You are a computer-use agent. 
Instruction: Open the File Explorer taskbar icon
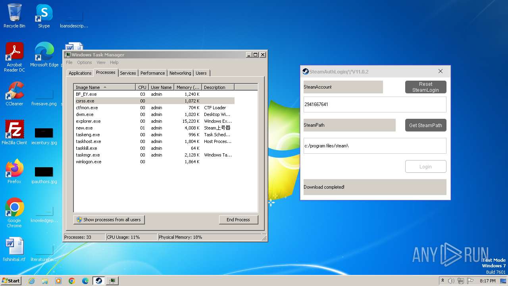[x=45, y=281]
